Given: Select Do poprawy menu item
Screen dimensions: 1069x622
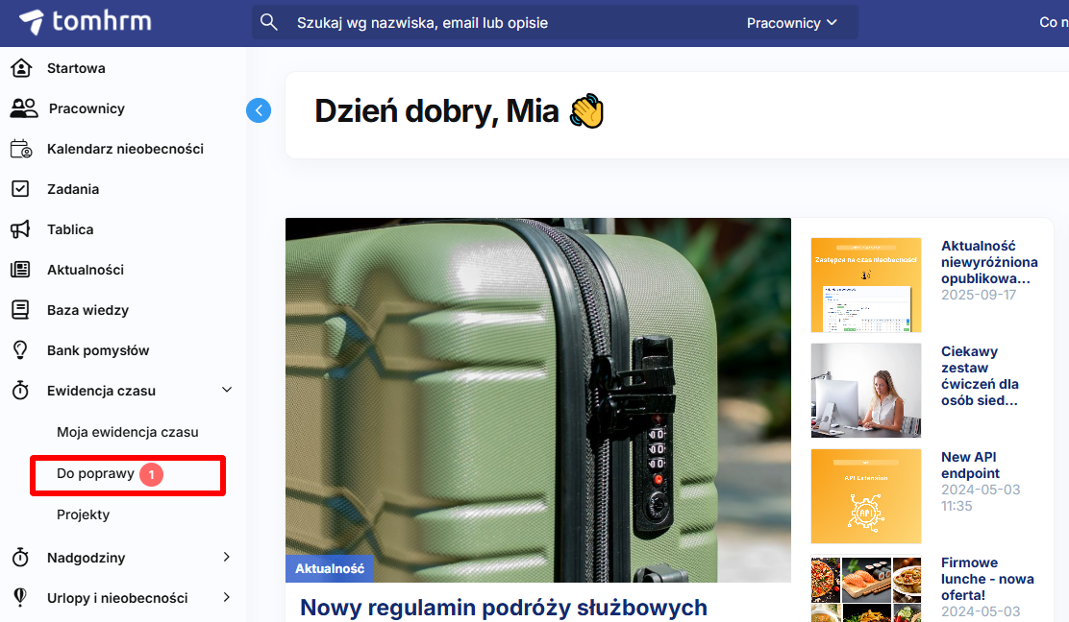Looking at the screenshot, I should [x=95, y=474].
